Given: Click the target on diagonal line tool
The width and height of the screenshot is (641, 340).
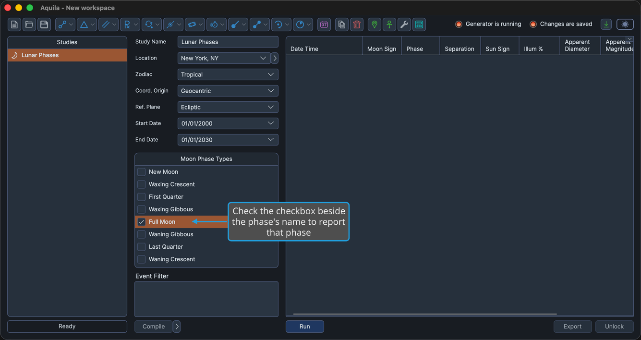Looking at the screenshot, I should (x=173, y=24).
